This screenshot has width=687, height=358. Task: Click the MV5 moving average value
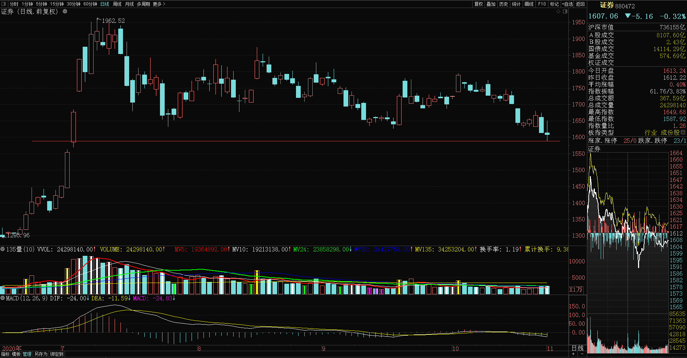click(202, 249)
